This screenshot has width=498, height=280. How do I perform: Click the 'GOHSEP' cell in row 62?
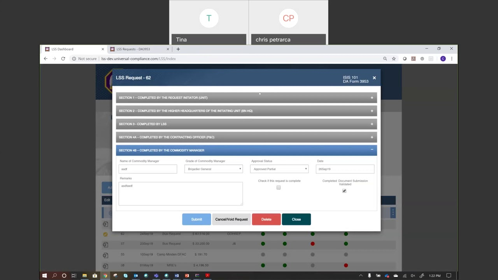click(x=234, y=234)
